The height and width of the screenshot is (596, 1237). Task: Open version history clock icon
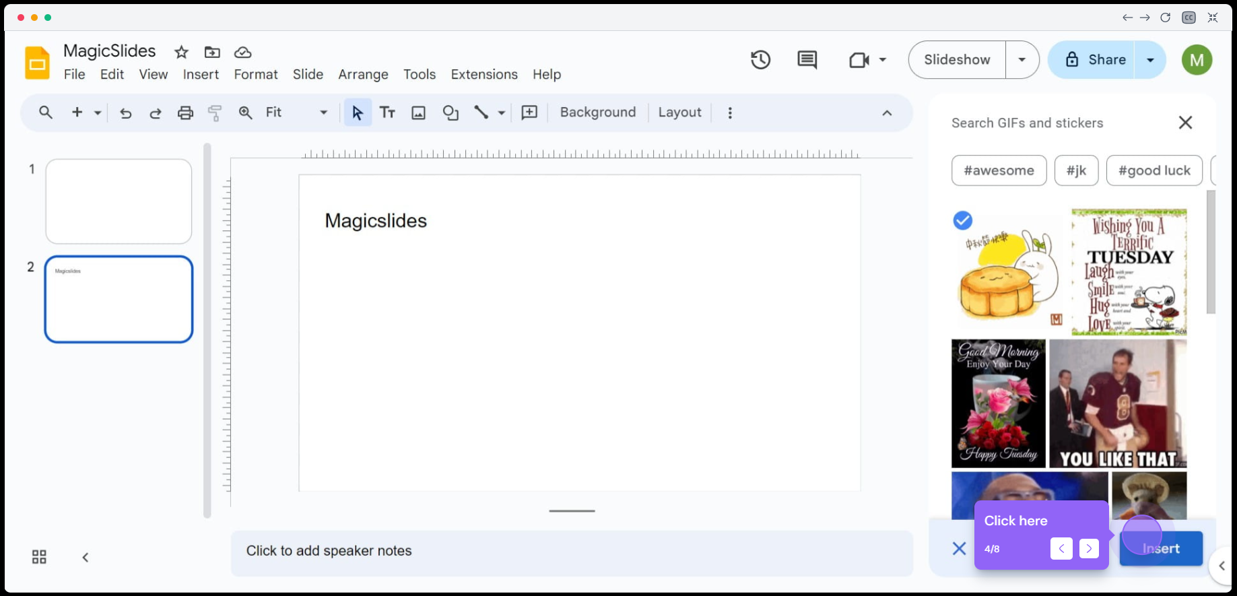760,60
